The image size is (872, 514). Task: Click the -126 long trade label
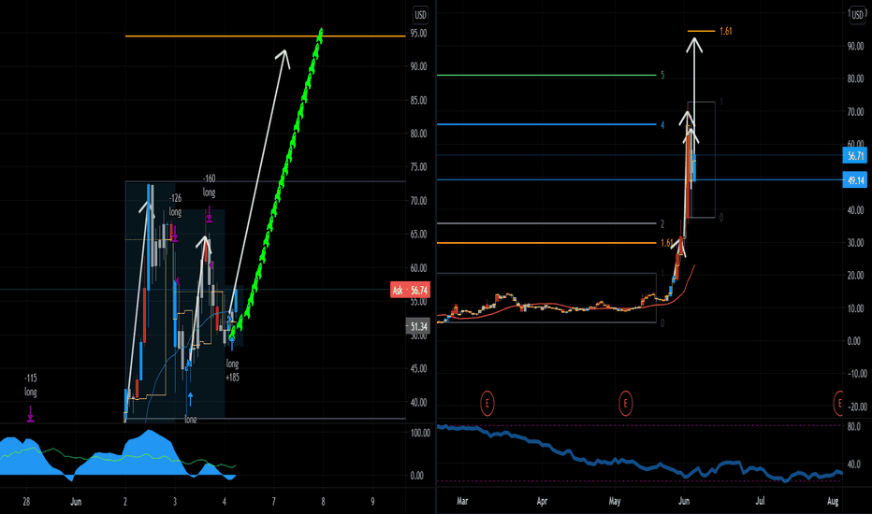pos(175,205)
